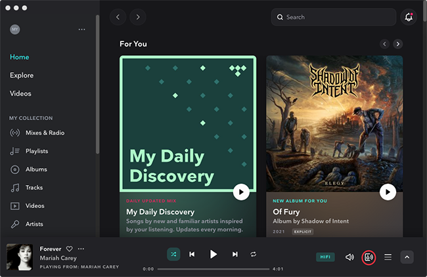
Task: Open the play queue list
Action: pos(388,257)
